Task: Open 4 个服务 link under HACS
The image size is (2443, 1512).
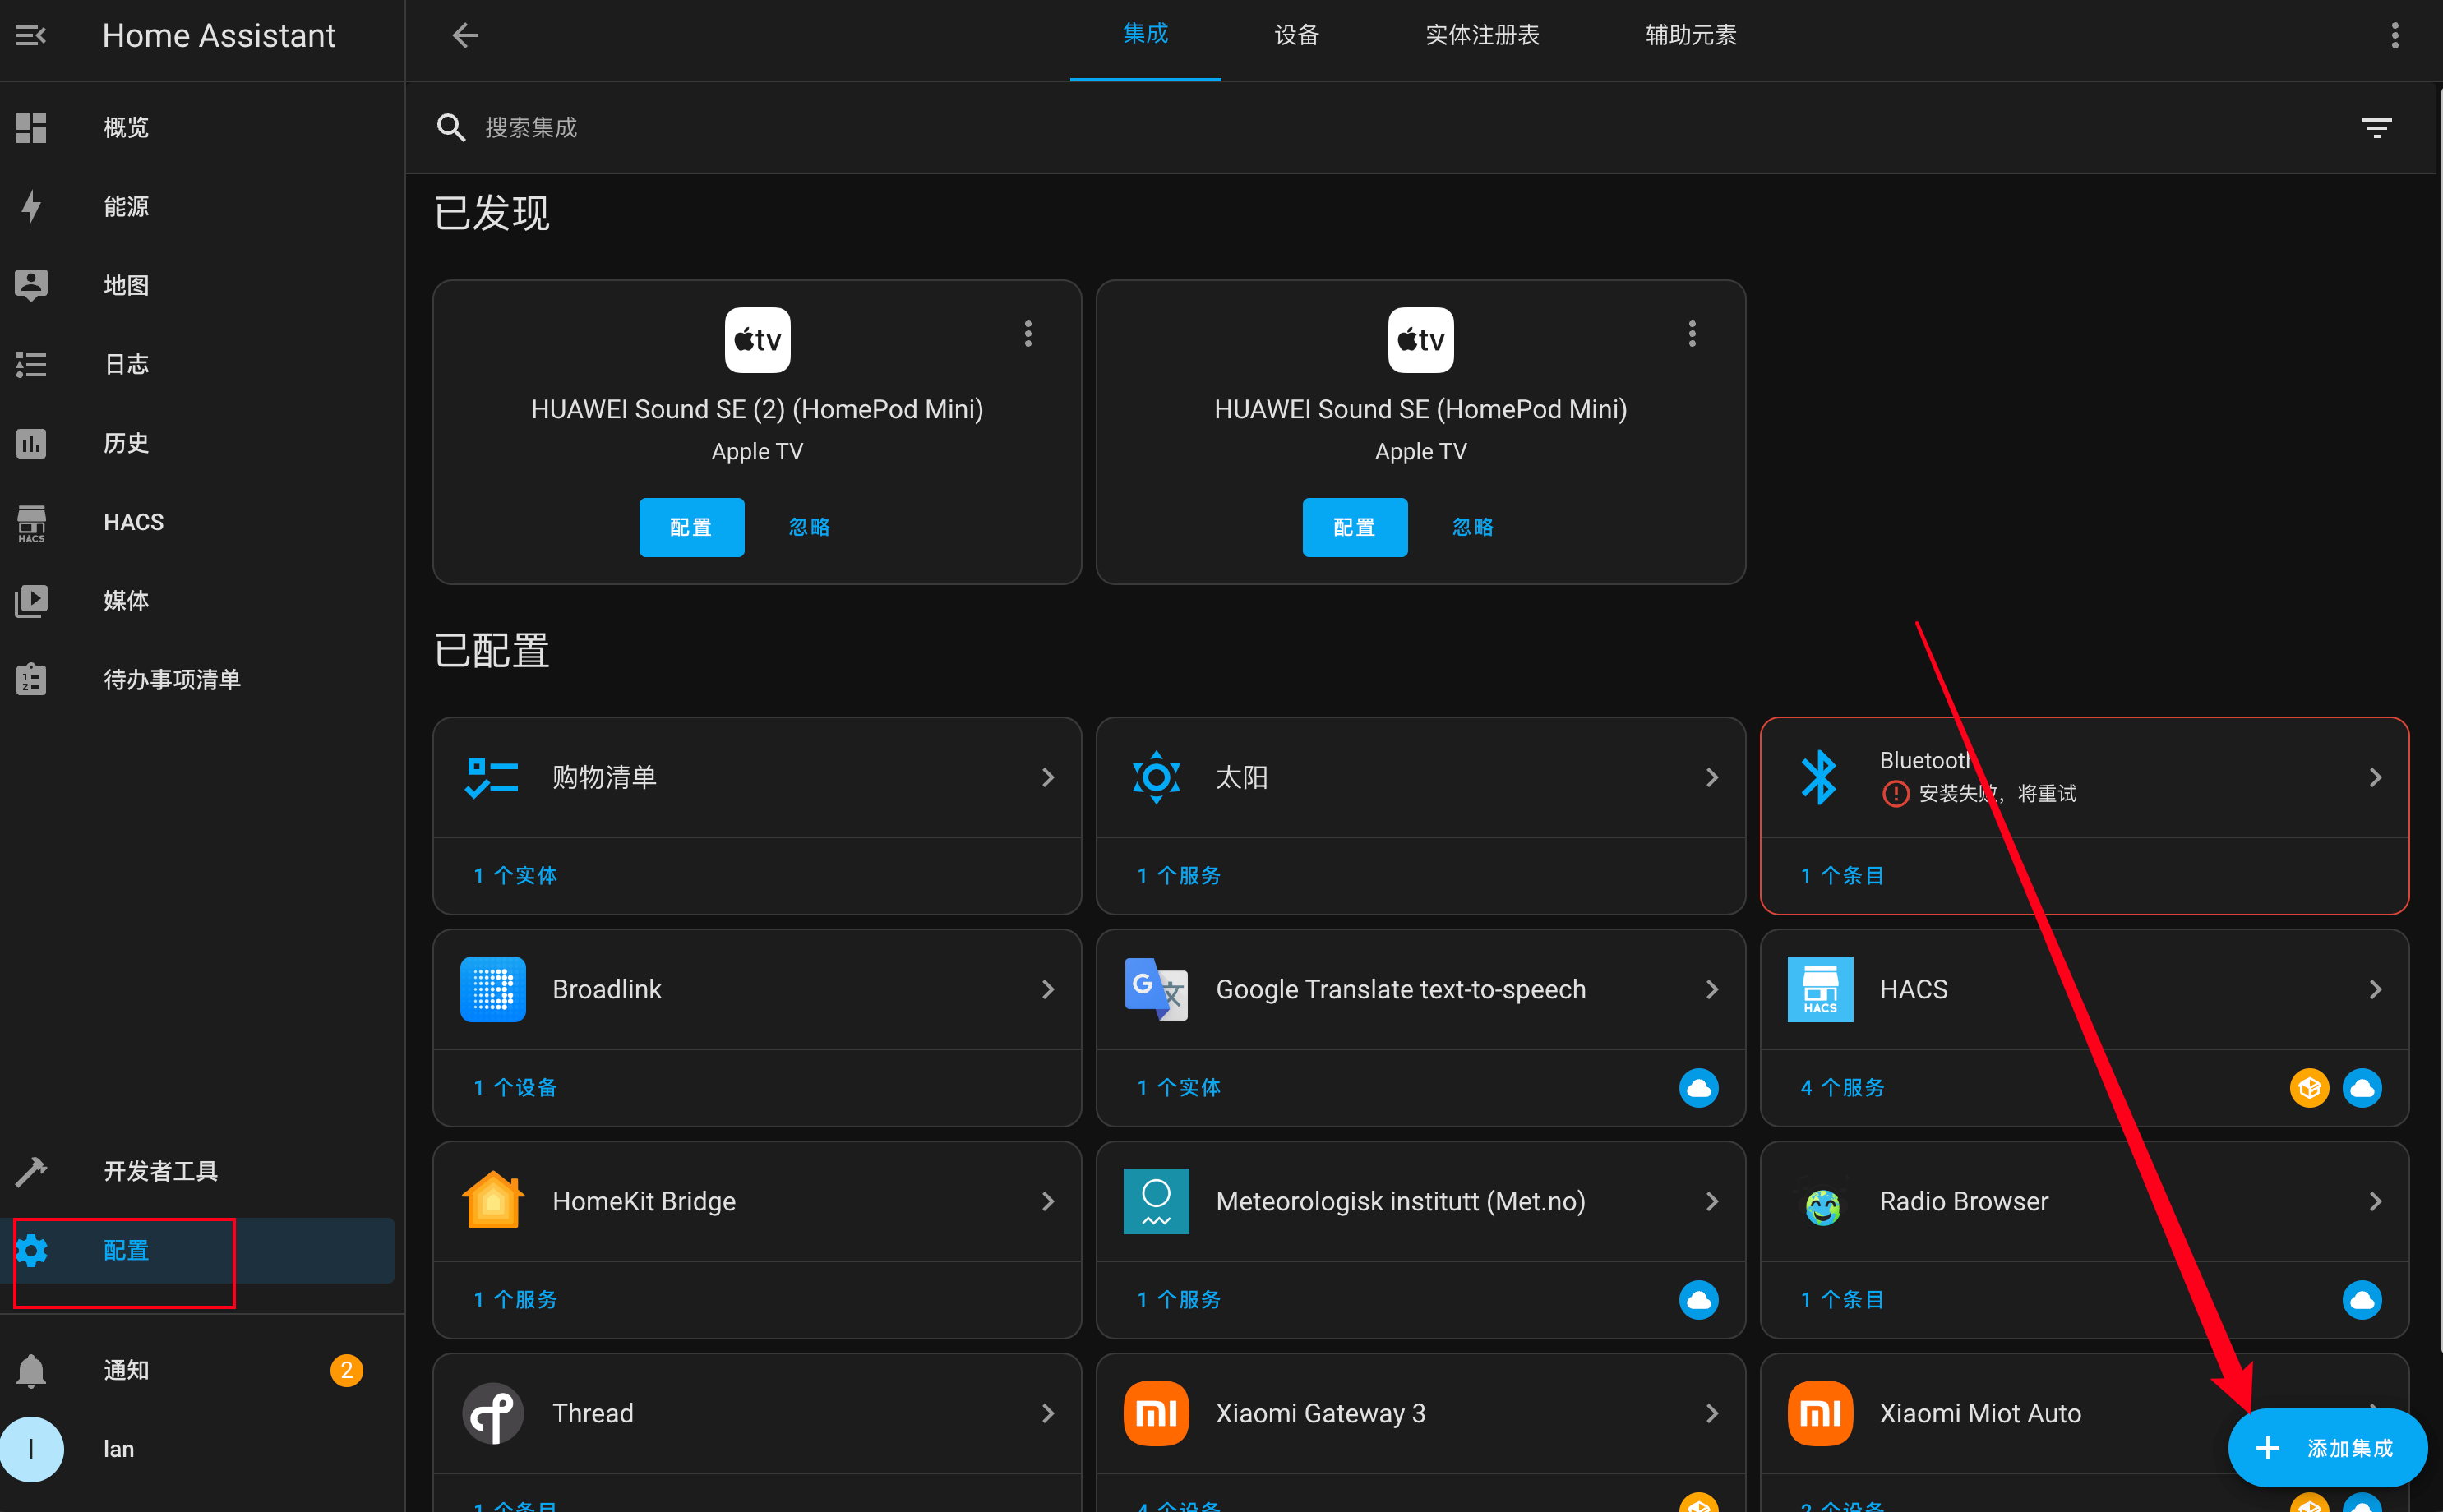Action: tap(1842, 1088)
